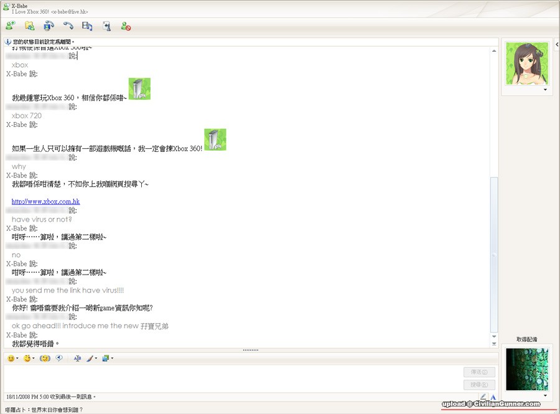
Task: Open the font change icon (AB)
Action: click(78, 359)
